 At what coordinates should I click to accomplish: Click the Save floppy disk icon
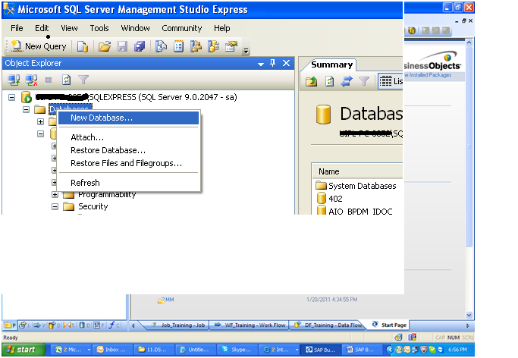coord(122,46)
